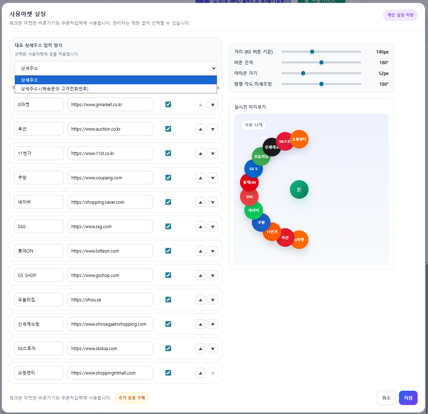Move 쇼핑엔티 up with its arrow button

[200, 373]
